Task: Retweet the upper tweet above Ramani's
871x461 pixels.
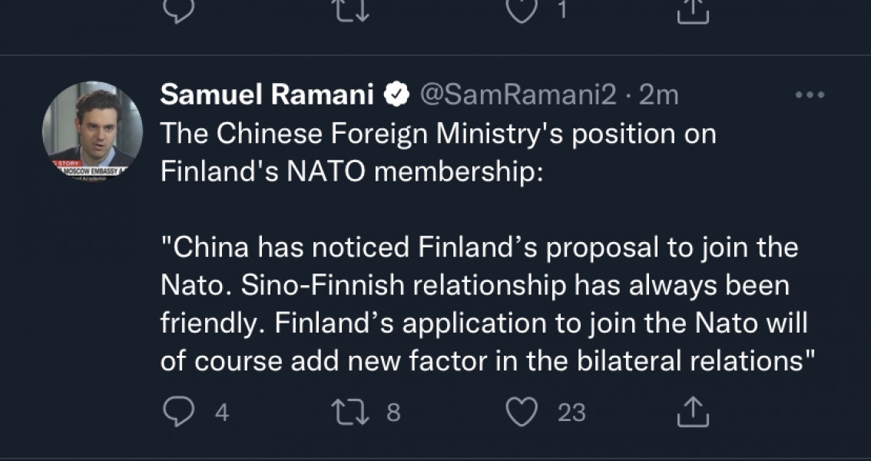Action: pyautogui.click(x=352, y=9)
